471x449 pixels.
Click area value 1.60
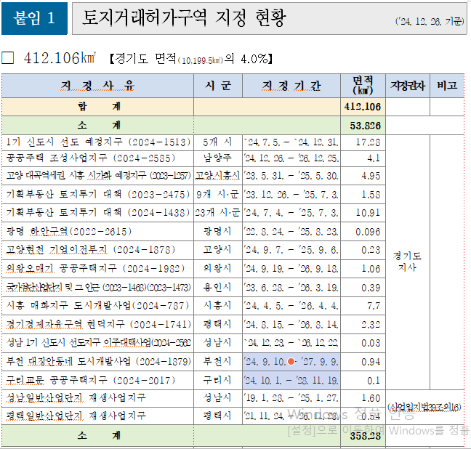[363, 398]
